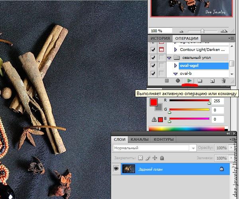Expand the oval-ugol action steps
This screenshot has height=199, width=239.
(x=175, y=65)
